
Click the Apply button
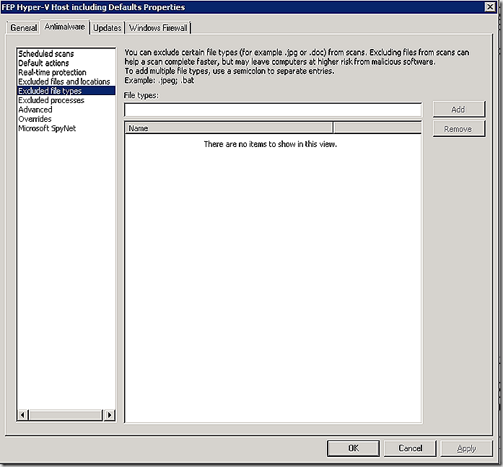click(466, 448)
